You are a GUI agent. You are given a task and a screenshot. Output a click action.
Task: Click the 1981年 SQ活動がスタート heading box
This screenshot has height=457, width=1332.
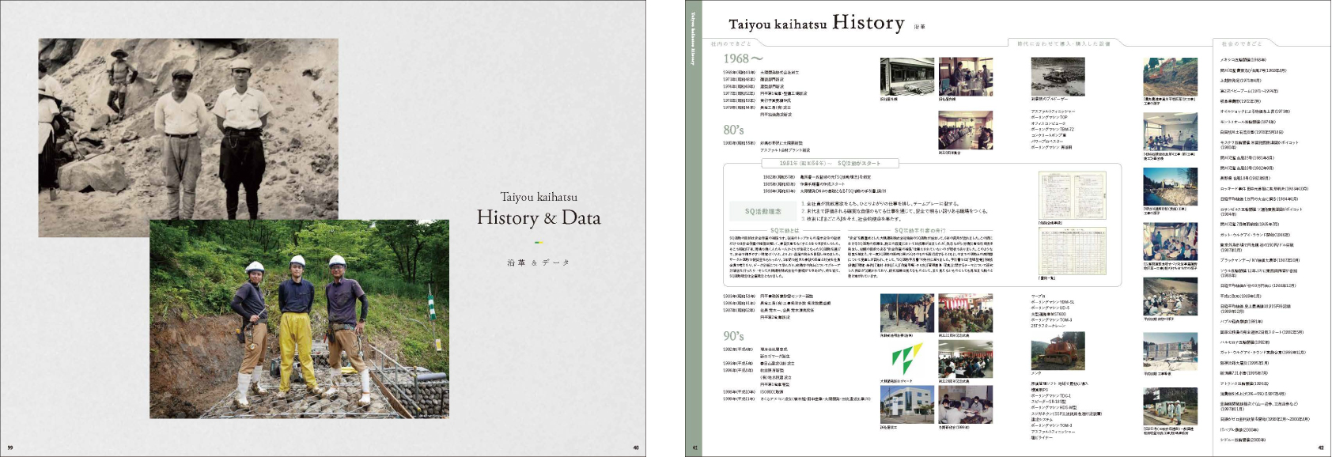(819, 164)
